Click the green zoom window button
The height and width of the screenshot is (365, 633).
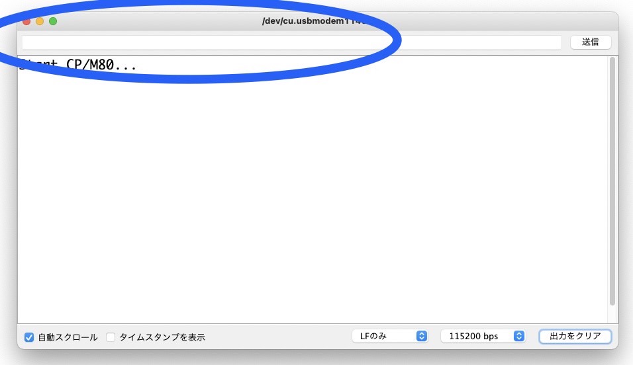point(53,21)
